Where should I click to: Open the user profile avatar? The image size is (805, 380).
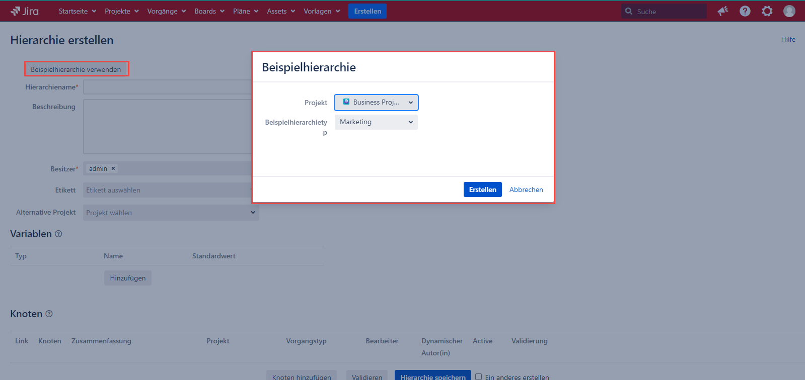(789, 11)
